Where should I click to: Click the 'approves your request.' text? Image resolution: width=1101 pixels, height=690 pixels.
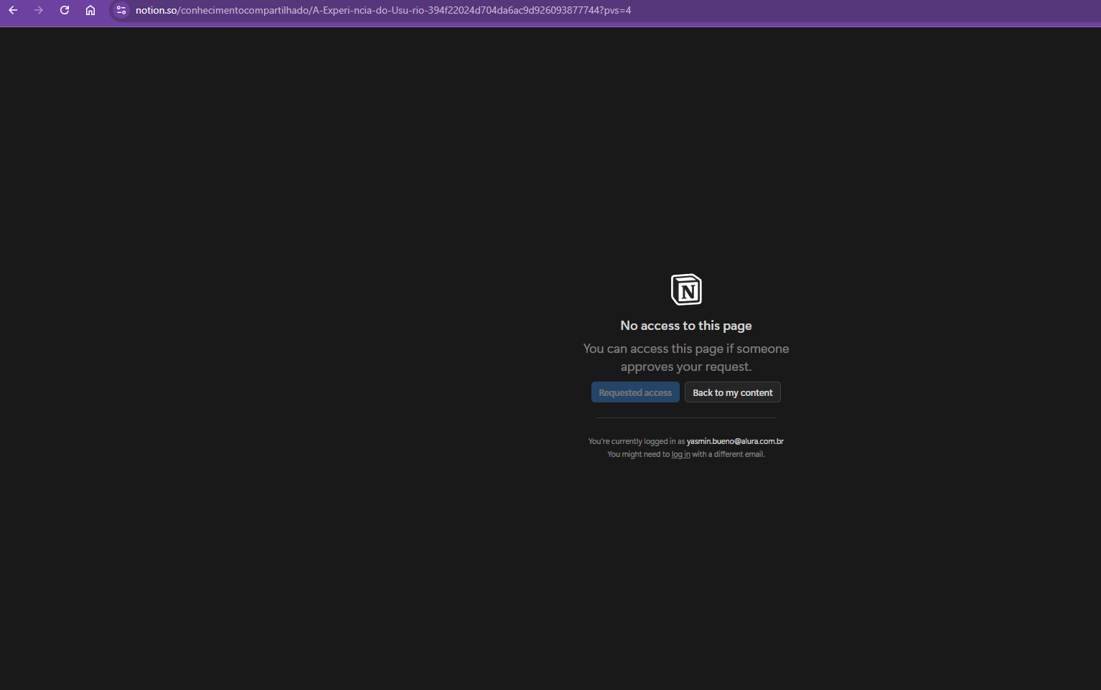tap(686, 367)
